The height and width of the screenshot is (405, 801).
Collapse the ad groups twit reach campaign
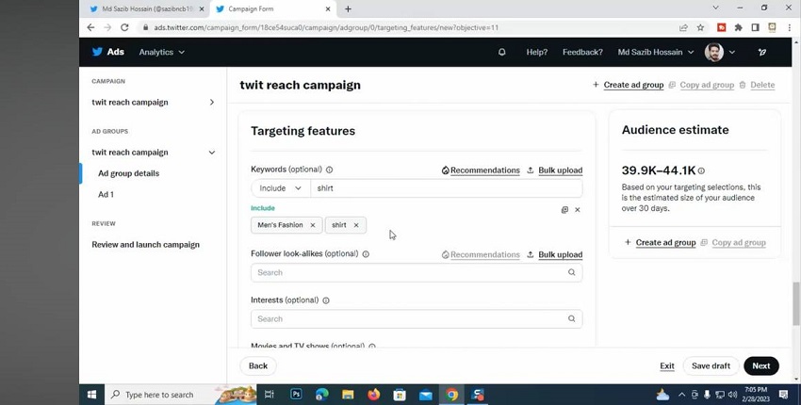211,153
